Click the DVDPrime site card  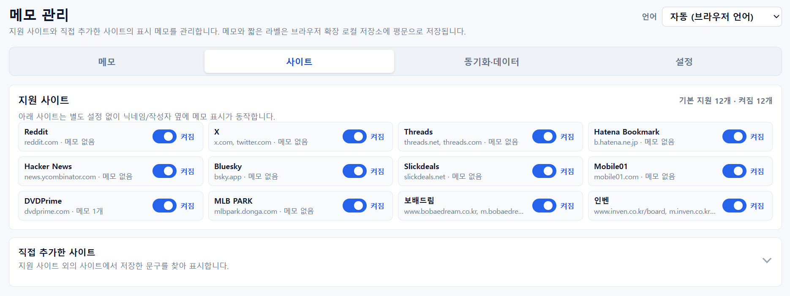(110, 206)
